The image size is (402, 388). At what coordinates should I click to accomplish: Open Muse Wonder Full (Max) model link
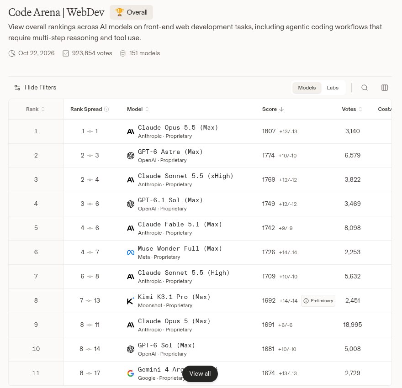(180, 248)
